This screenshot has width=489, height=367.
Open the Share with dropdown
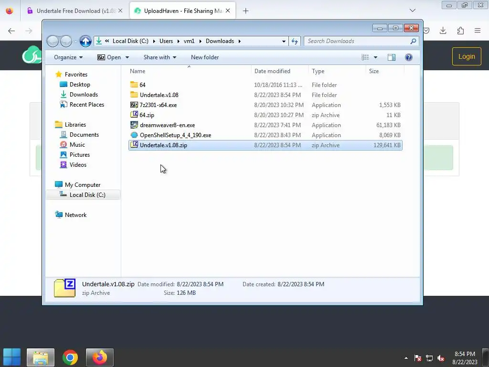click(x=160, y=57)
